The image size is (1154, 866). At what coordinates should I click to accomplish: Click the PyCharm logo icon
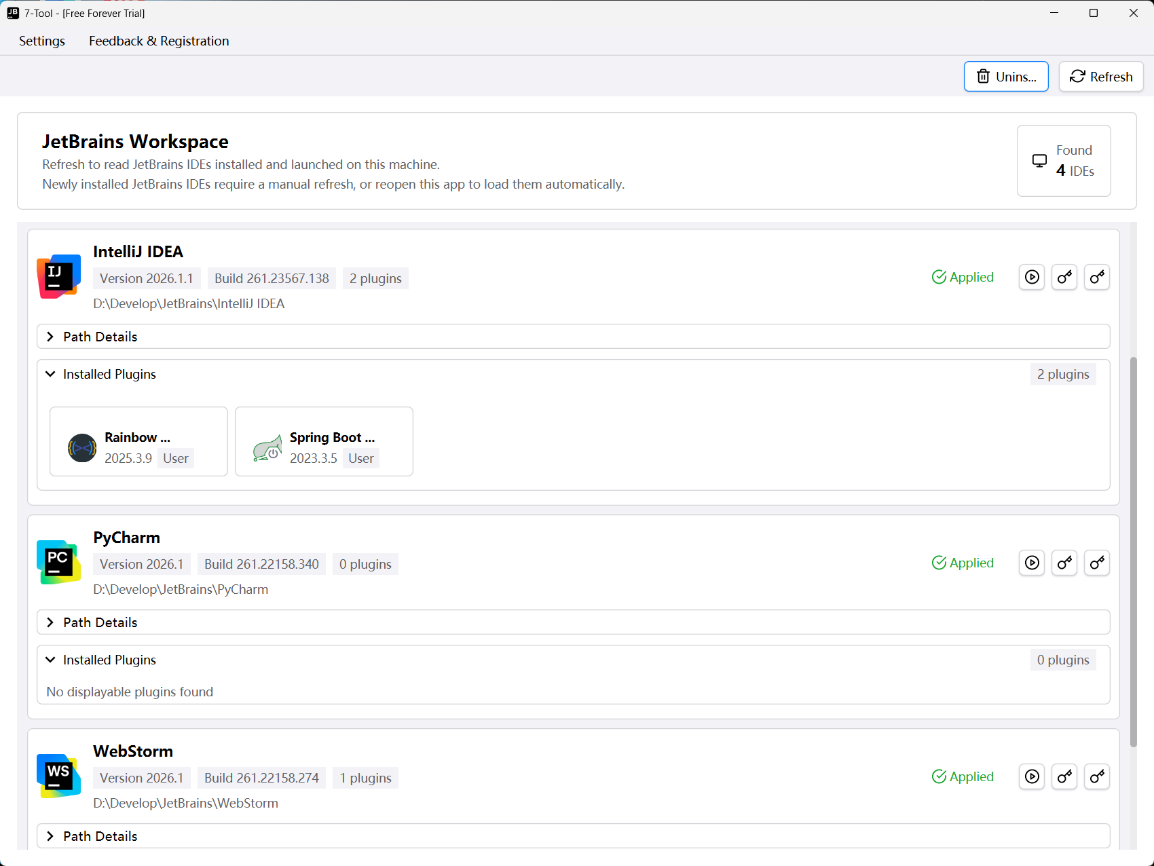59,562
